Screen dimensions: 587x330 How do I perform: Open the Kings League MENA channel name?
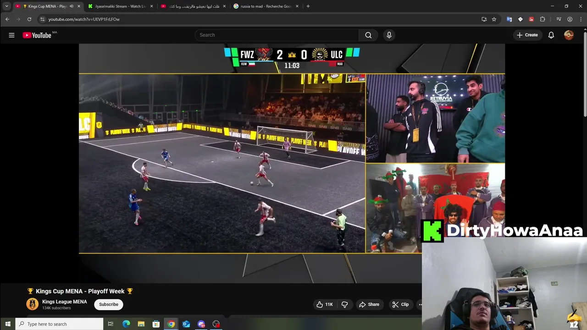pyautogui.click(x=65, y=302)
